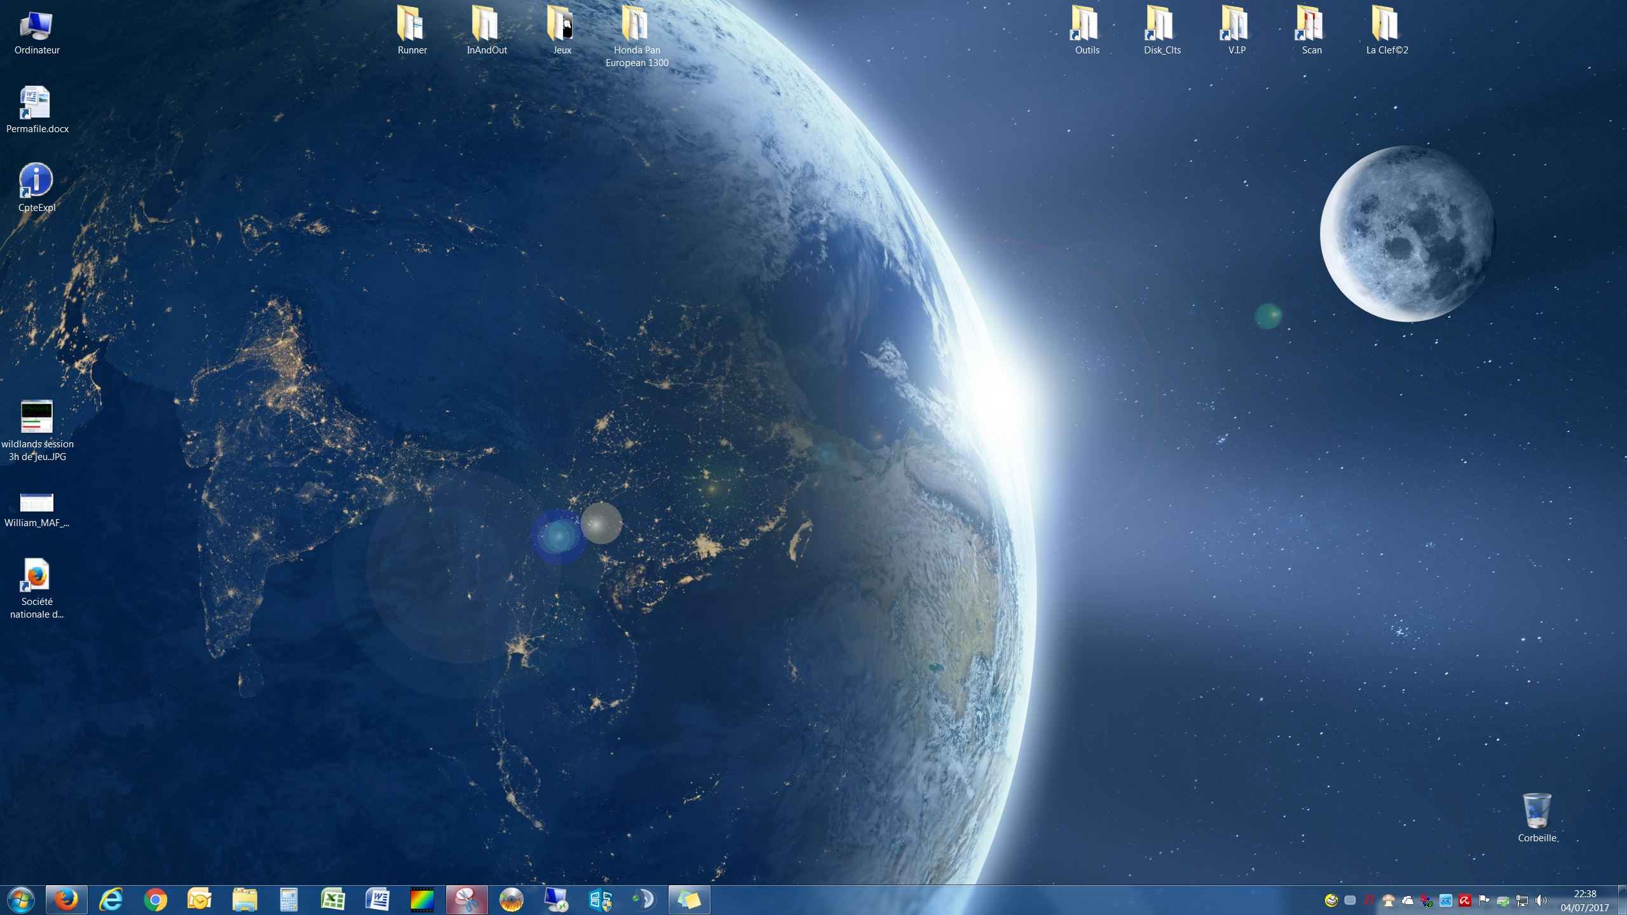Open the Windows Start menu
The height and width of the screenshot is (915, 1627).
pyautogui.click(x=21, y=900)
